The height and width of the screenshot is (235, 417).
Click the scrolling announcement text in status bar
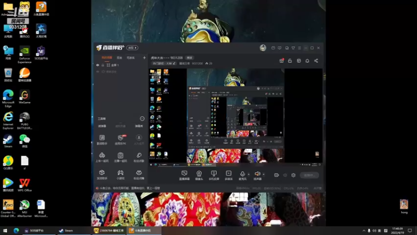point(130,188)
